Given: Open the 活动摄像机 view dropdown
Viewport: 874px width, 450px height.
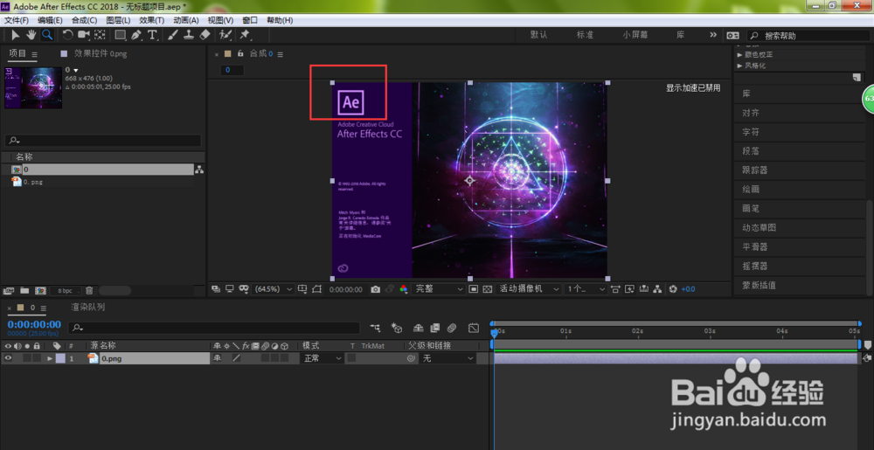Looking at the screenshot, I should pos(529,289).
